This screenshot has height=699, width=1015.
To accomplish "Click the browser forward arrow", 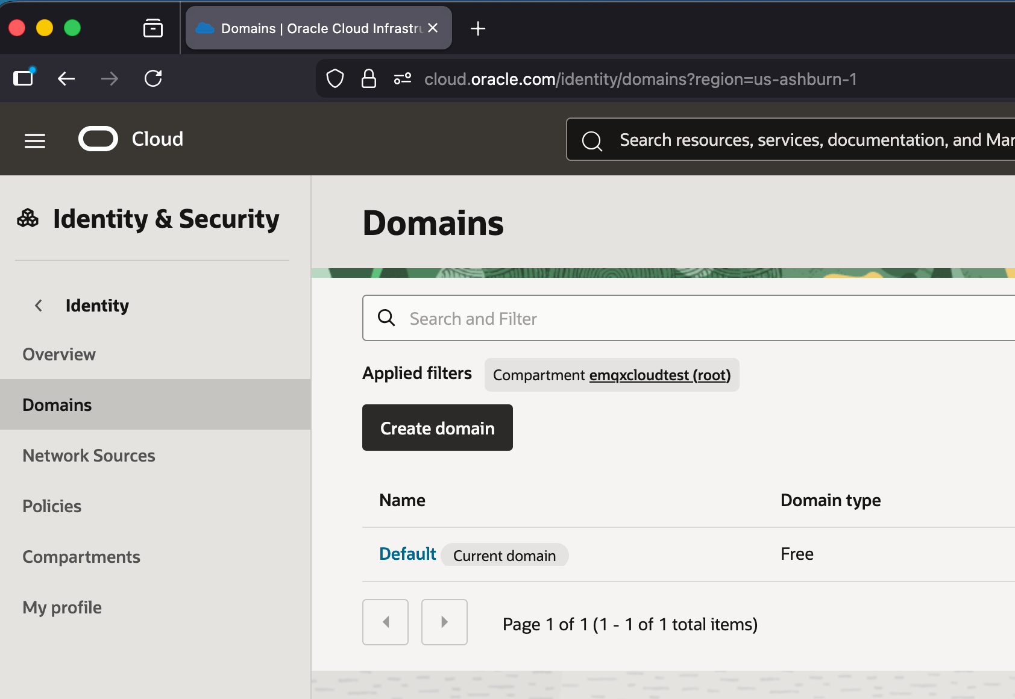I will 110,78.
